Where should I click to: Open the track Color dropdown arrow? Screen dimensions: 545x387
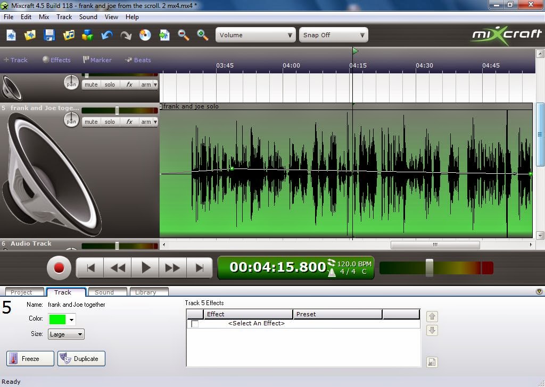(71, 319)
